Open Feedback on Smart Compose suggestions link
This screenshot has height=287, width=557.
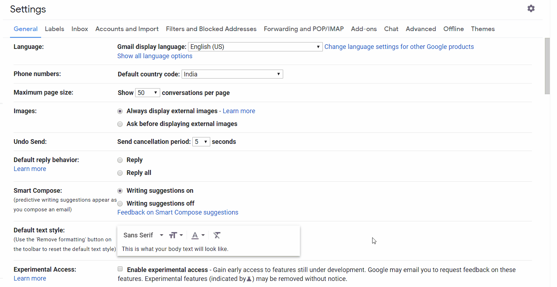(178, 212)
